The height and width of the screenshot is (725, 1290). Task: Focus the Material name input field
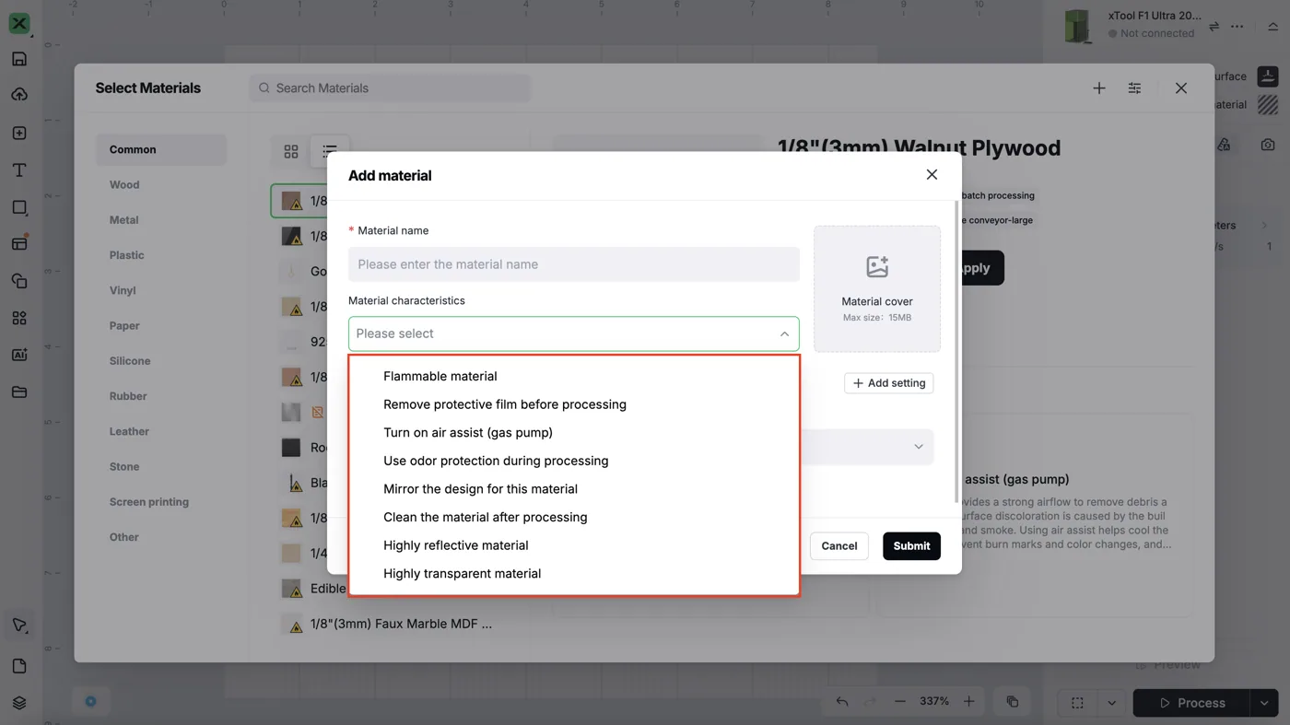574,264
